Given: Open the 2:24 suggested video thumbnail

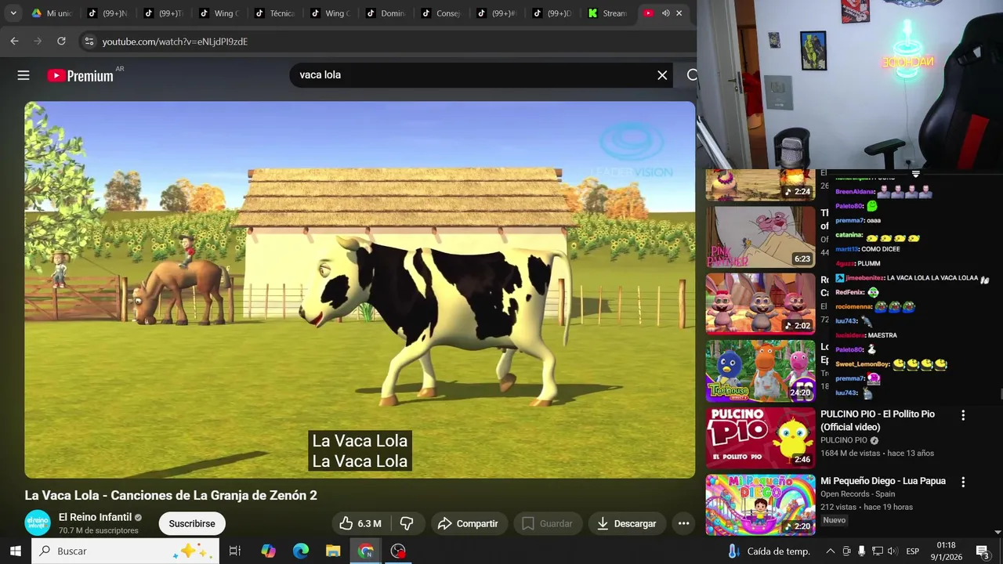Looking at the screenshot, I should [x=760, y=185].
